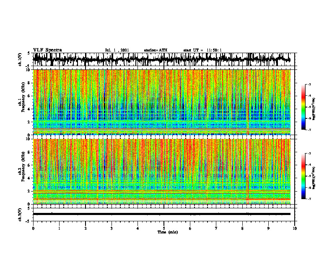Click the 'VLF Spectra' title text
The height and width of the screenshot is (256, 332).
point(47,50)
